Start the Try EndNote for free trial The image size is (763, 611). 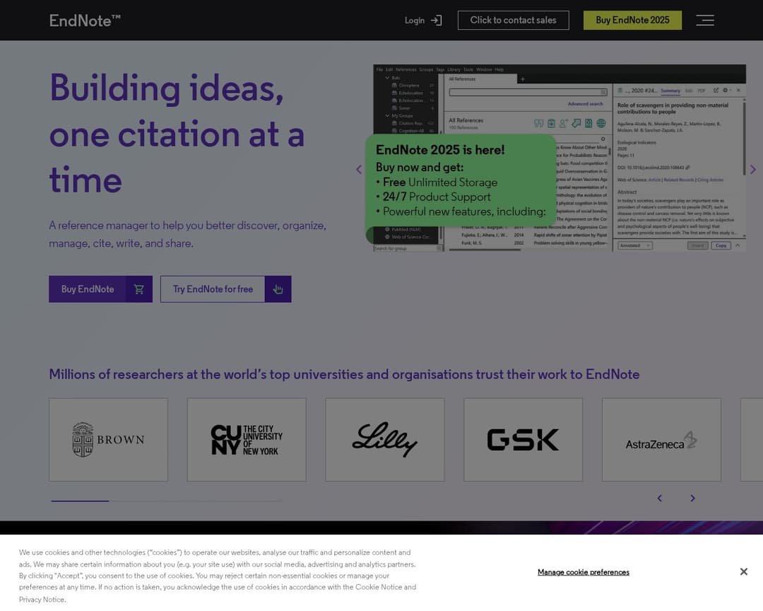(x=226, y=289)
